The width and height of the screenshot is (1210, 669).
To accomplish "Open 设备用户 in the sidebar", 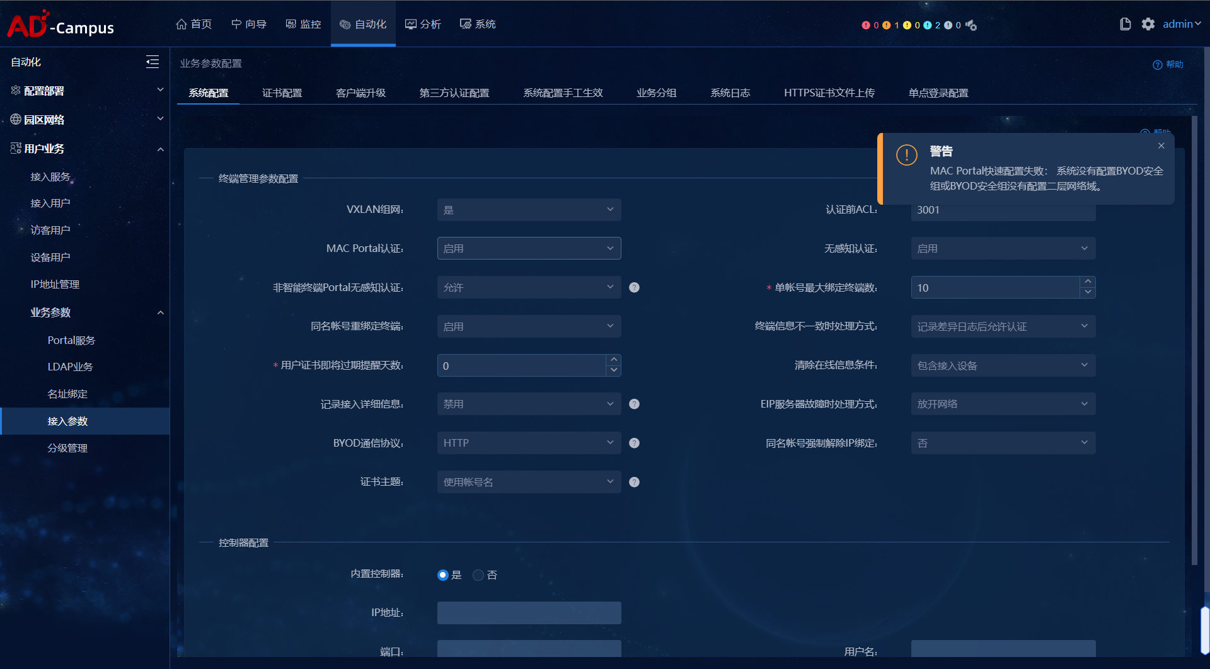I will click(50, 258).
